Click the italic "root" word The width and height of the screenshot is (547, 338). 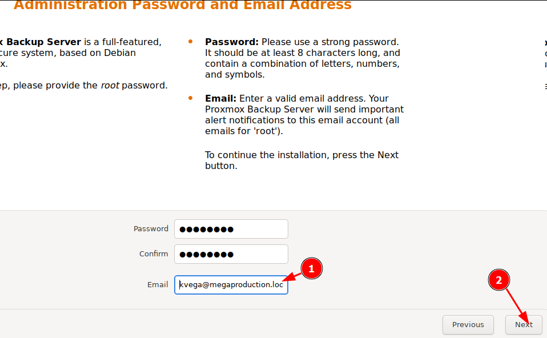tap(110, 86)
